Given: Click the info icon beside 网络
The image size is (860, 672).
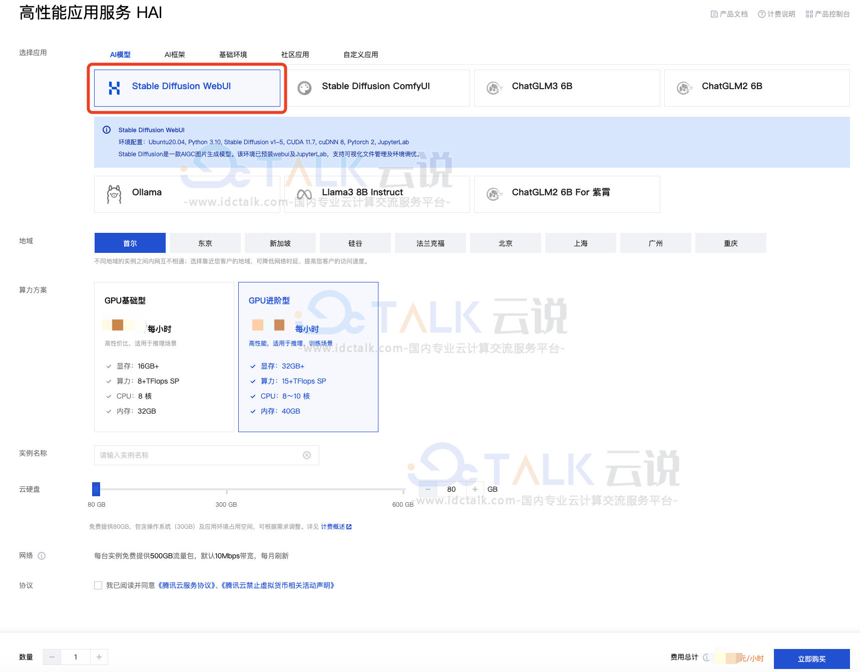Looking at the screenshot, I should 42,556.
